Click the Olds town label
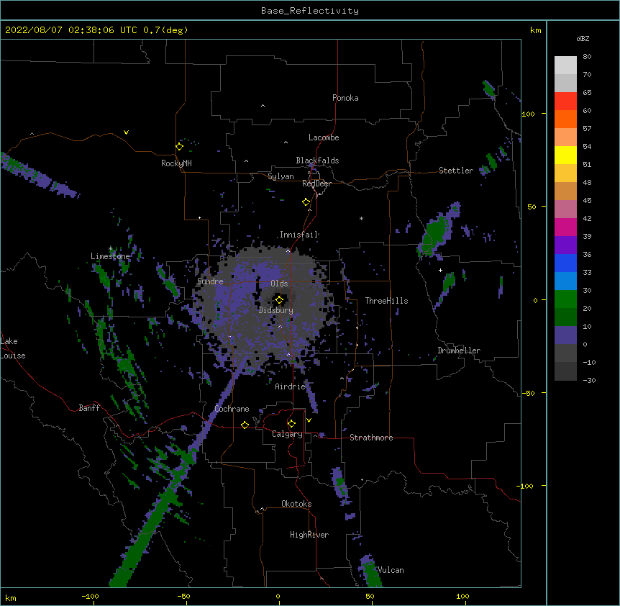The image size is (620, 606). pos(279,284)
